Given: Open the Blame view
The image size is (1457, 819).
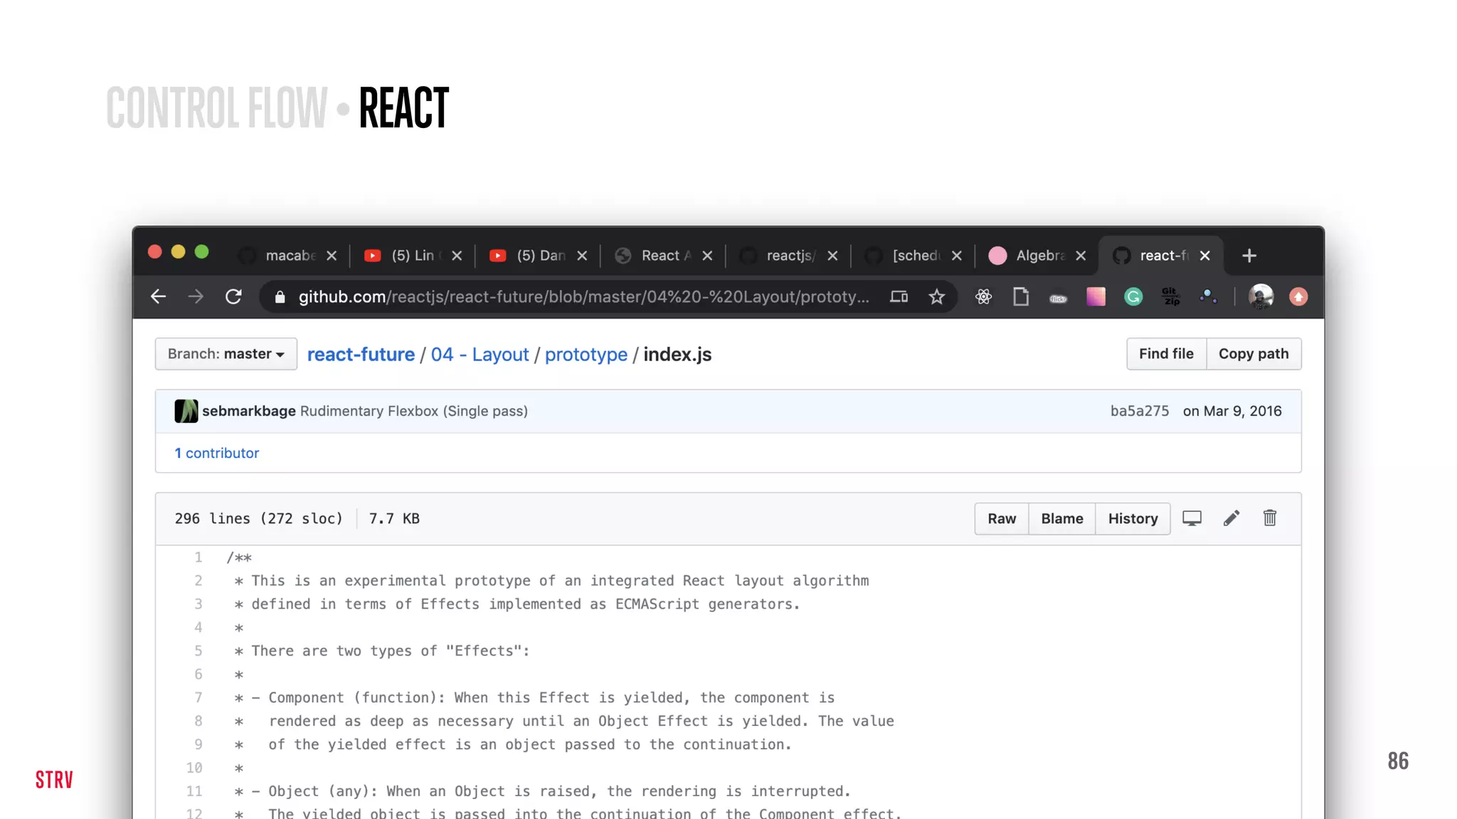Looking at the screenshot, I should click(1062, 518).
